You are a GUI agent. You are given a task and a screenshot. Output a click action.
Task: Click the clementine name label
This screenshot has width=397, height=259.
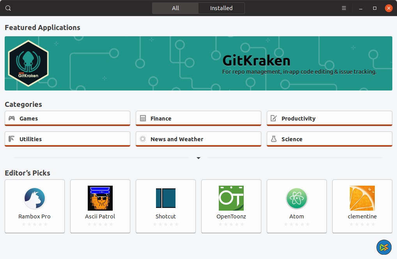coord(362,216)
